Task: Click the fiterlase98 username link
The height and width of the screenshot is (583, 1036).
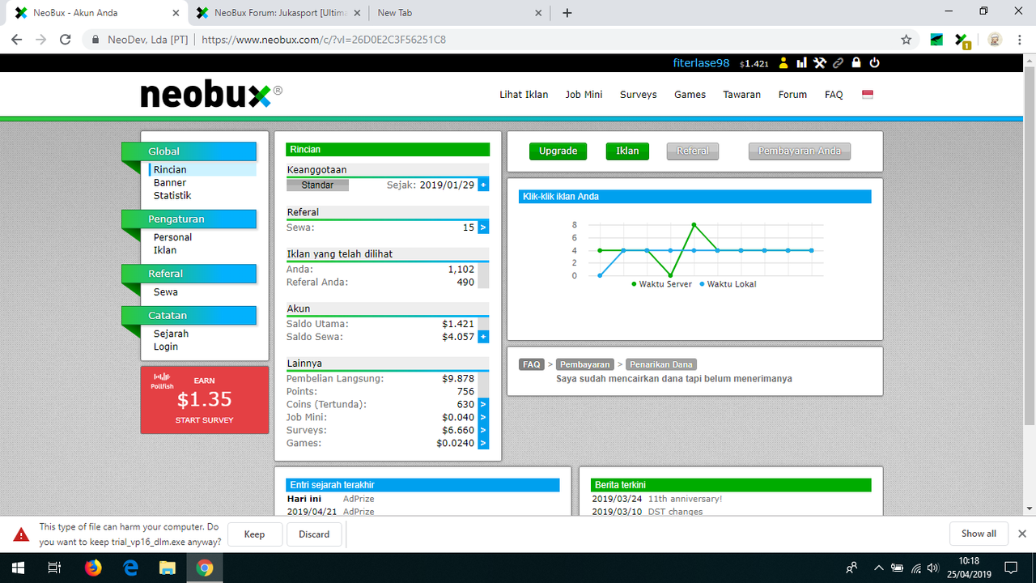Action: 701,63
